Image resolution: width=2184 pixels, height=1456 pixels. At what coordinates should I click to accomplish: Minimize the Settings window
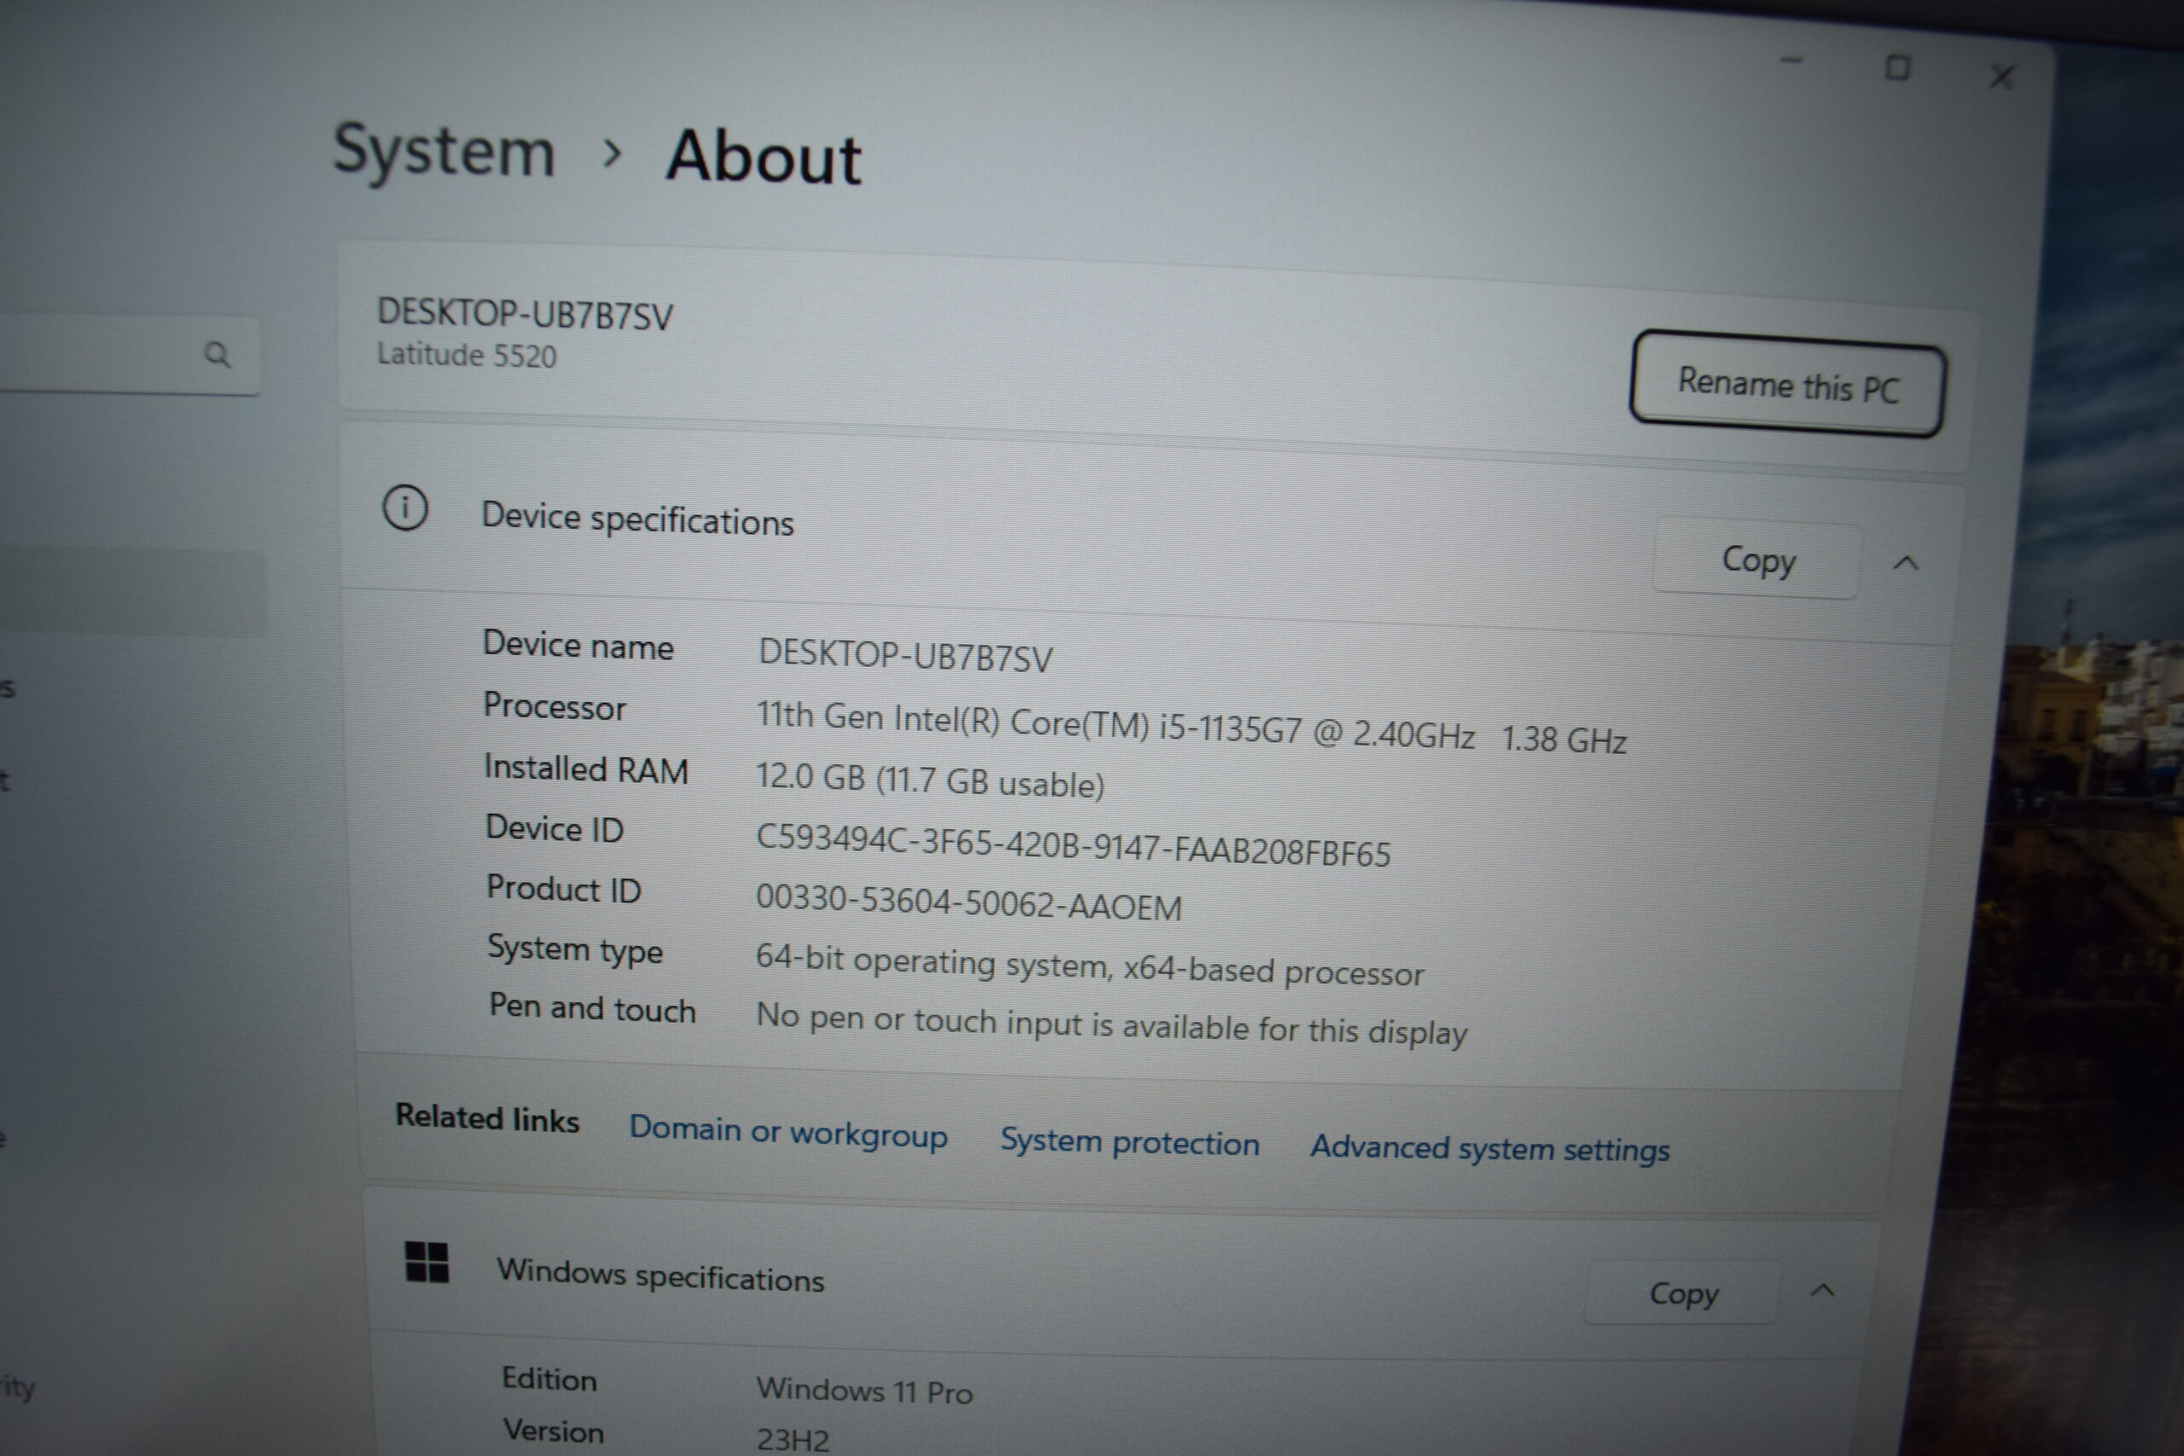pyautogui.click(x=1792, y=61)
